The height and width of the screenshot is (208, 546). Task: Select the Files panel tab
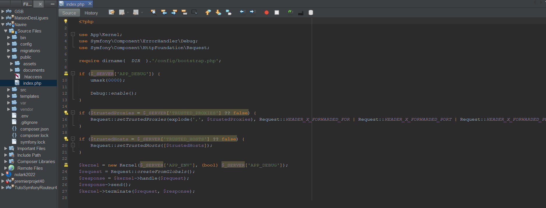pos(28,4)
